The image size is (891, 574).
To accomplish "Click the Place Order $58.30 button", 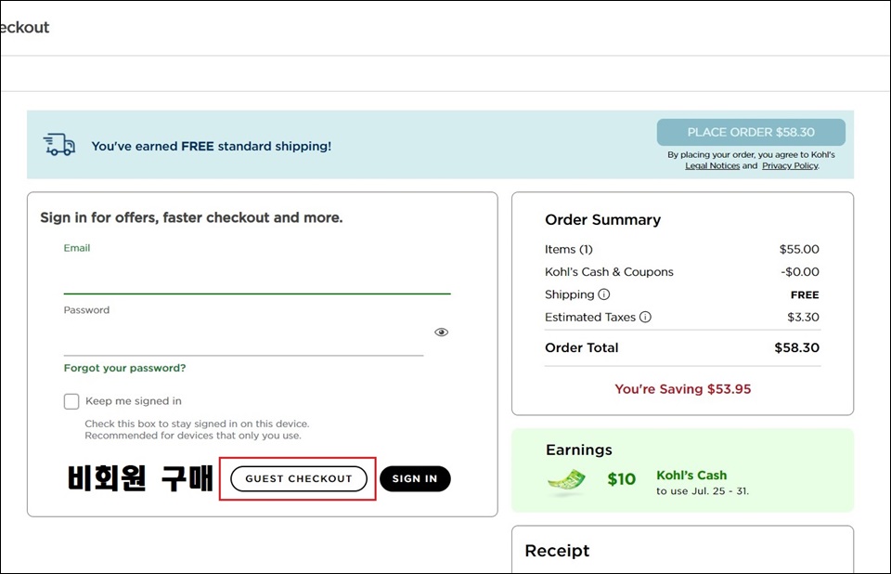I will click(751, 132).
